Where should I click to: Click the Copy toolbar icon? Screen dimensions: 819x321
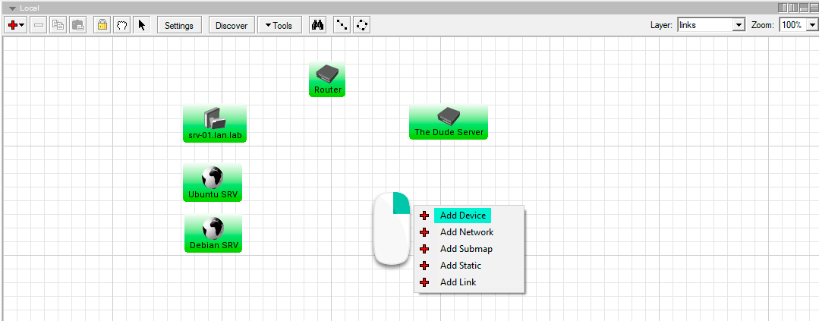click(58, 25)
